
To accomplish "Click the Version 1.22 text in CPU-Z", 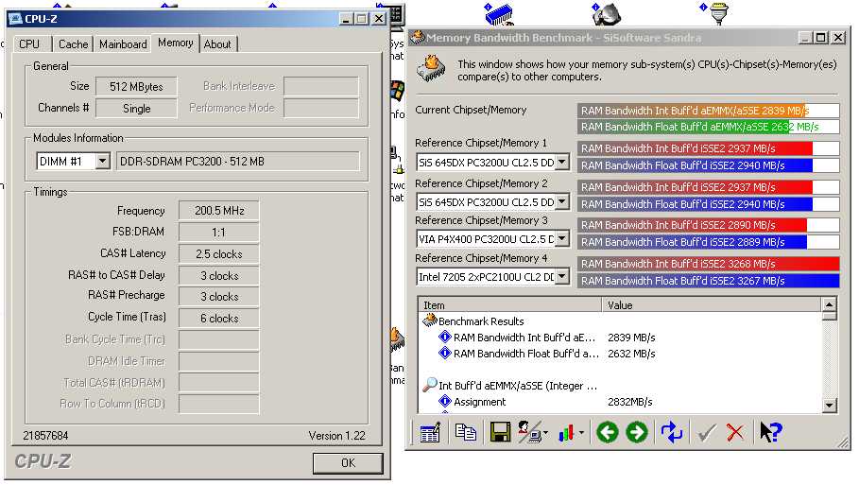I will pos(336,436).
